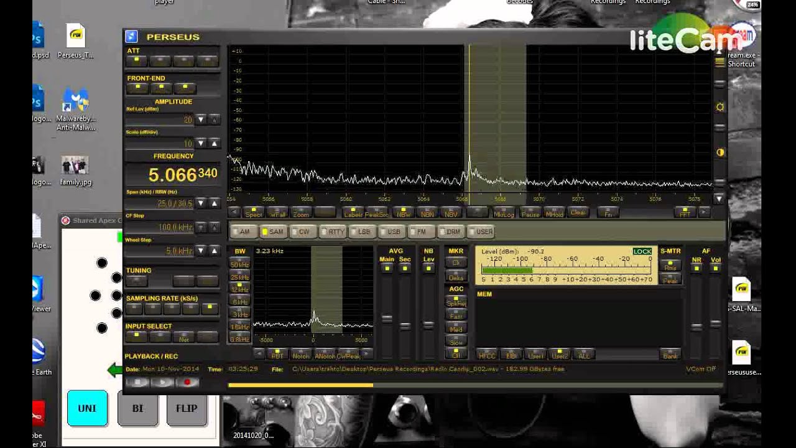
Task: Click the MkrLog button
Action: pos(504,213)
